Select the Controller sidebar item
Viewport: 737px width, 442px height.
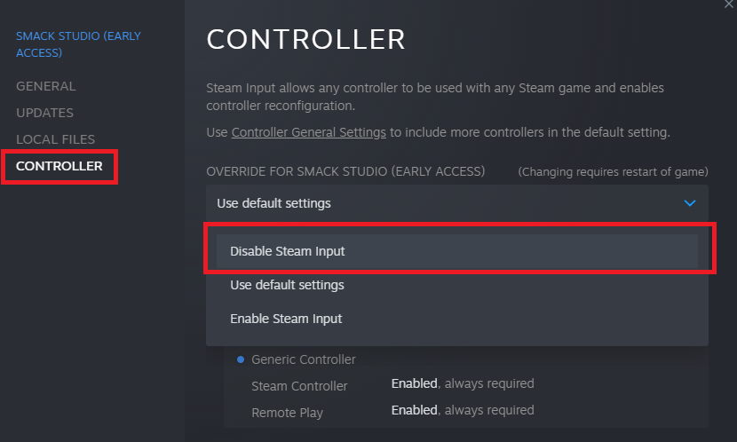[x=59, y=166]
